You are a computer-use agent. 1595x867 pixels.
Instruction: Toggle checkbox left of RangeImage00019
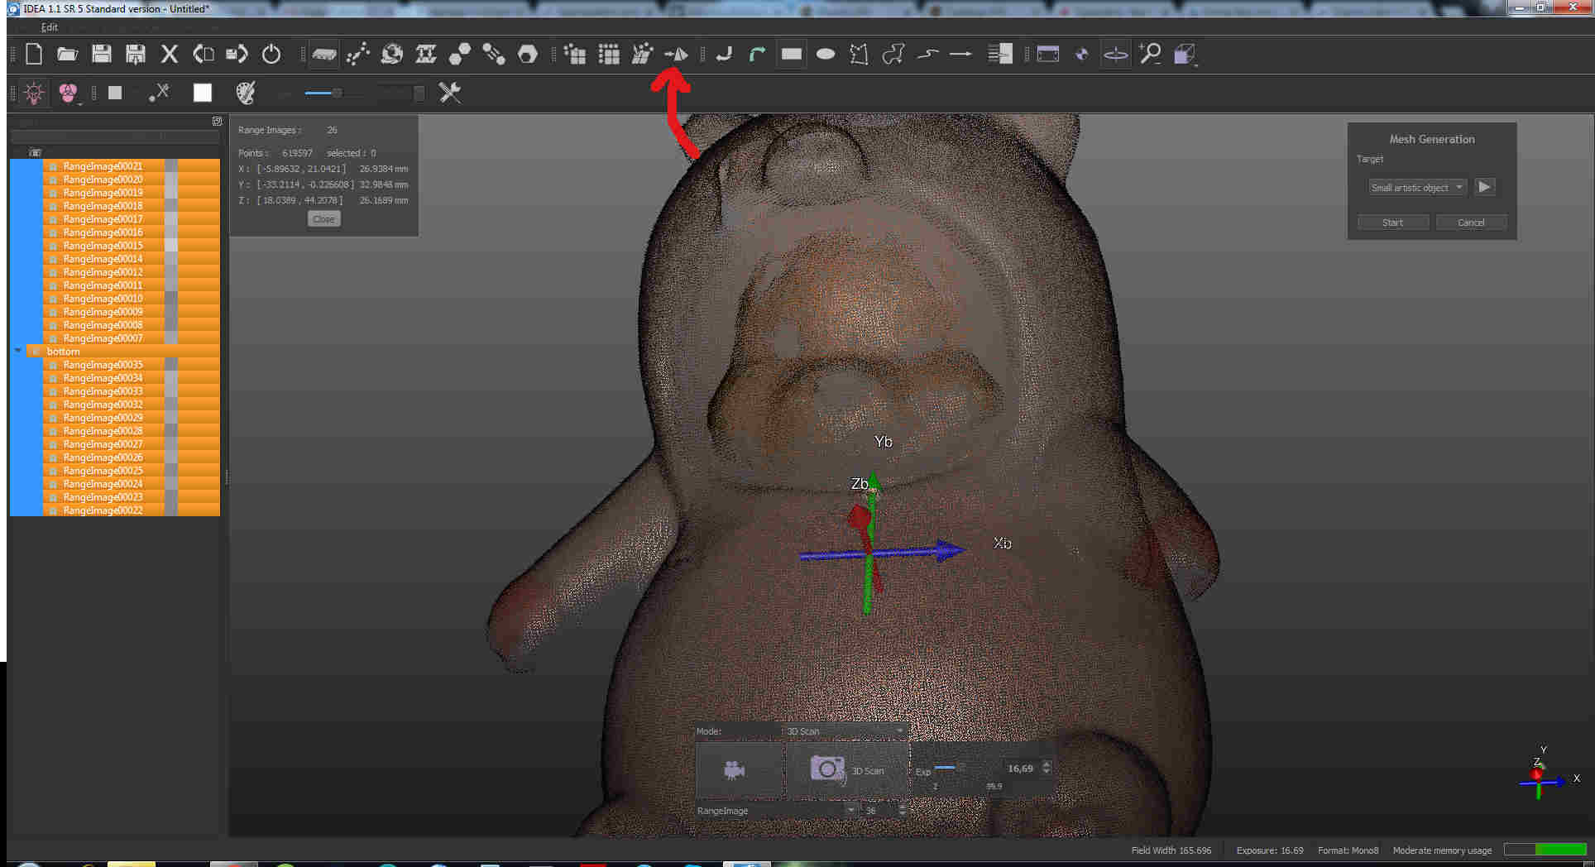(x=53, y=193)
